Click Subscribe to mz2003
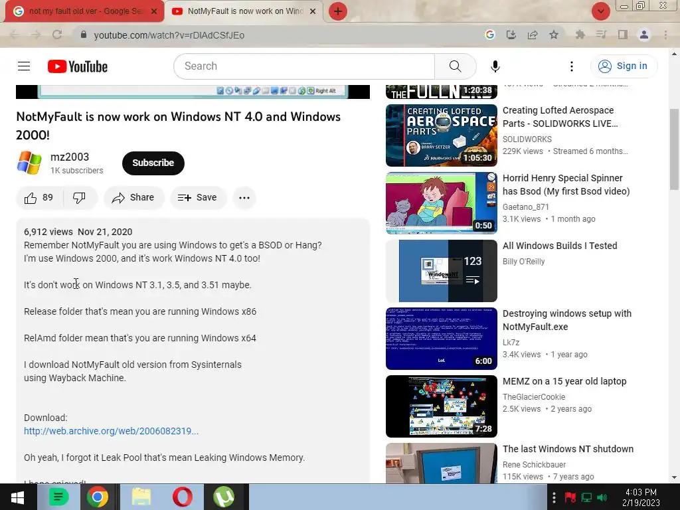 (153, 163)
